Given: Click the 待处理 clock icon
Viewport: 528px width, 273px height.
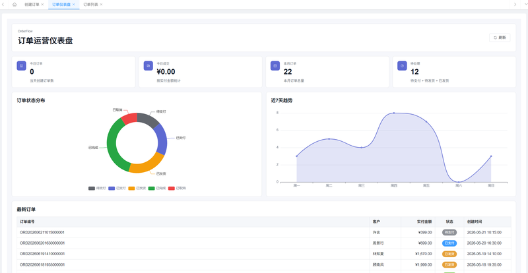Looking at the screenshot, I should 402,66.
